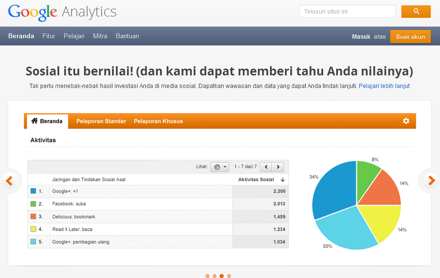The width and height of the screenshot is (440, 278).
Task: Click the 2.013 value cell
Action: pos(261,204)
